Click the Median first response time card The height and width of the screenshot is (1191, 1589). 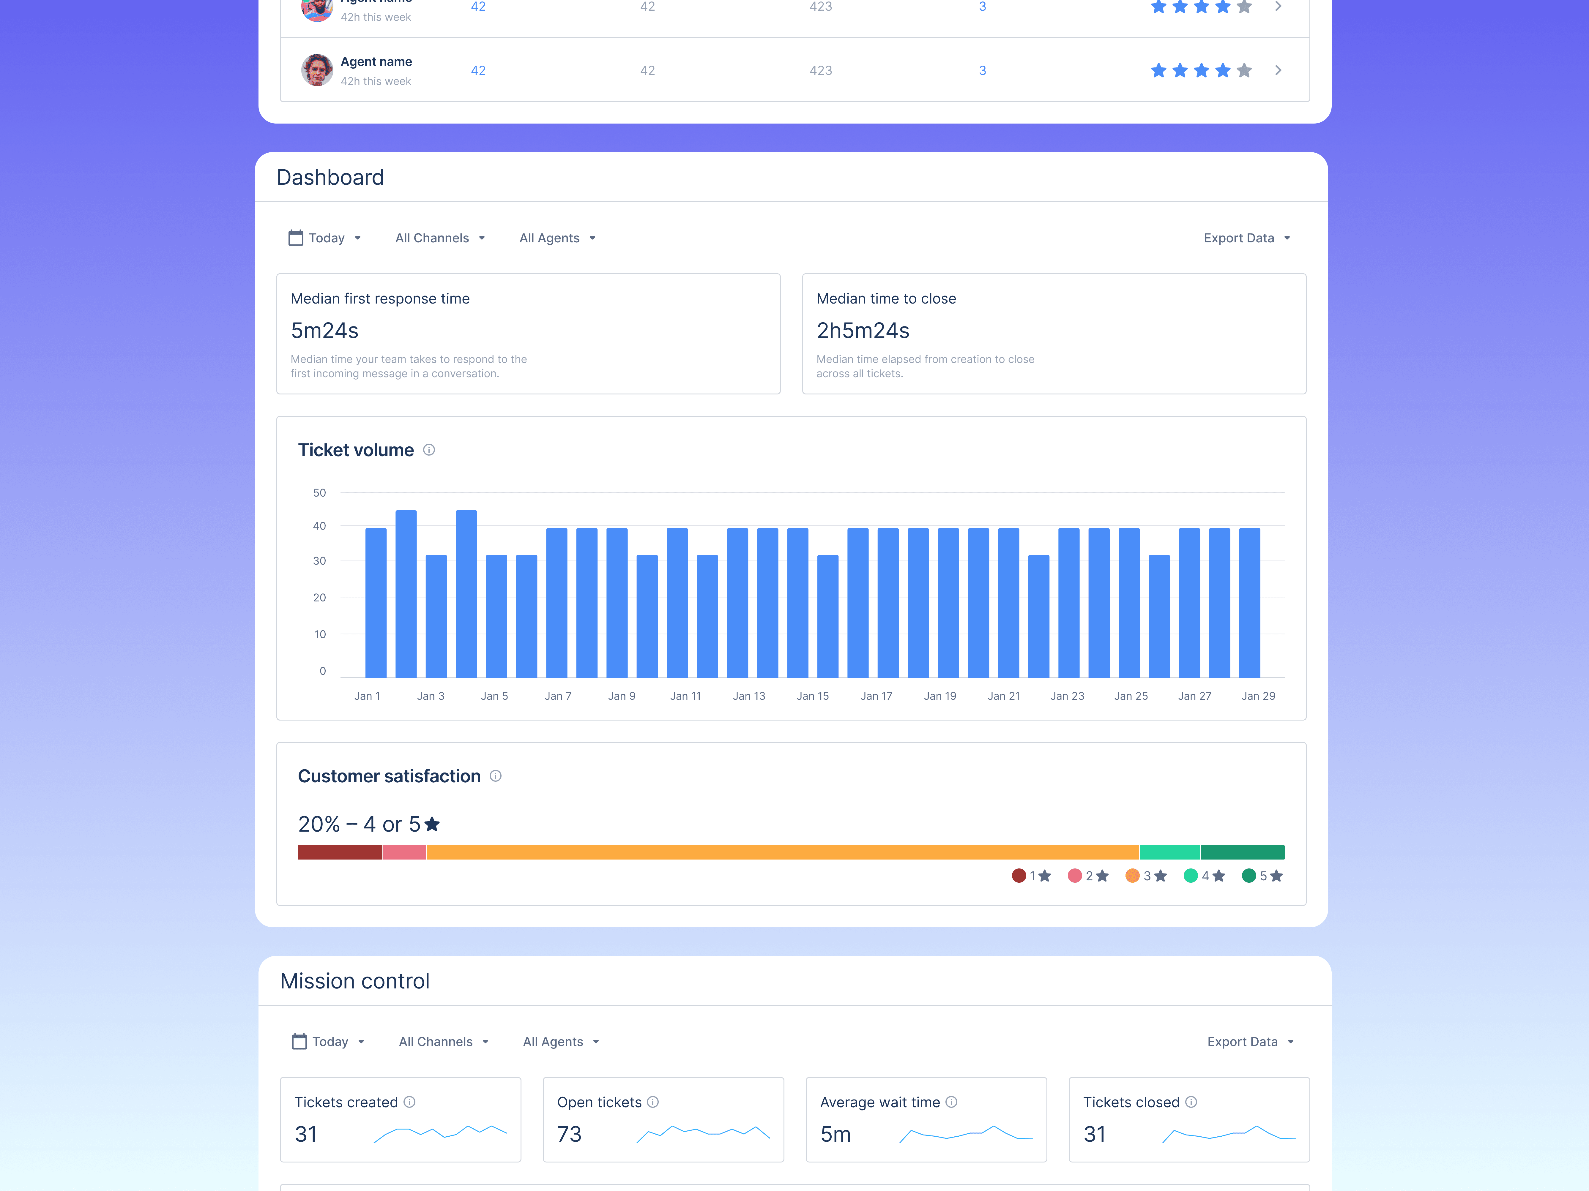click(x=529, y=334)
